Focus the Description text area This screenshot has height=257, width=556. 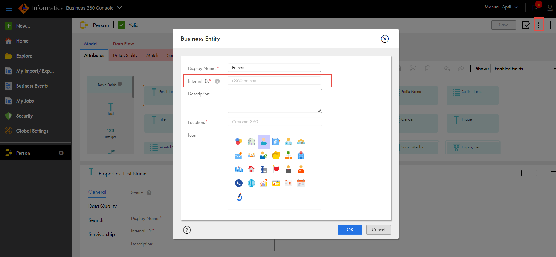275,101
